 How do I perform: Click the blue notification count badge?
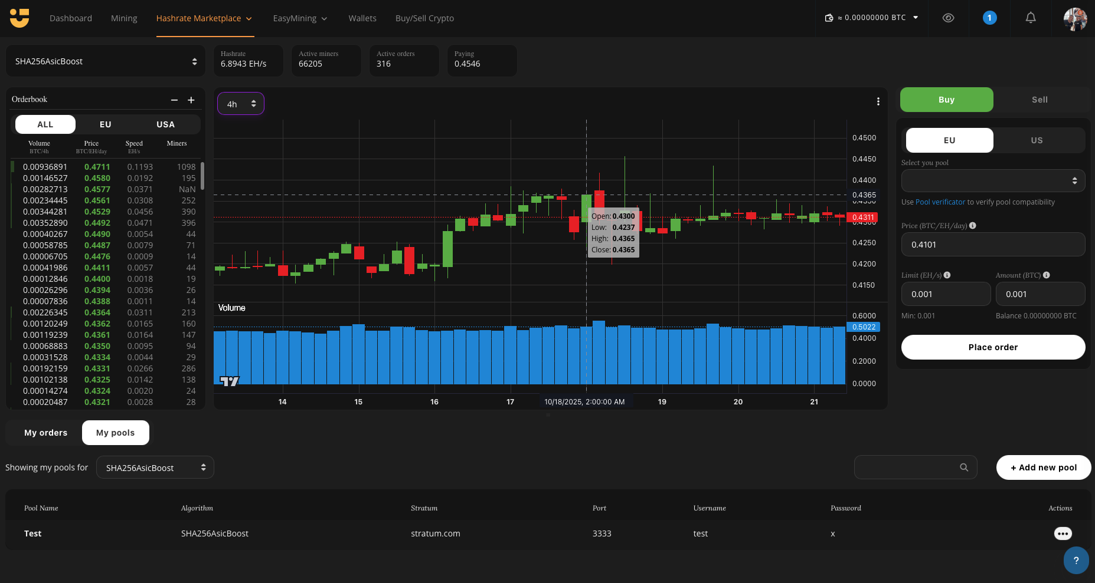coord(989,18)
